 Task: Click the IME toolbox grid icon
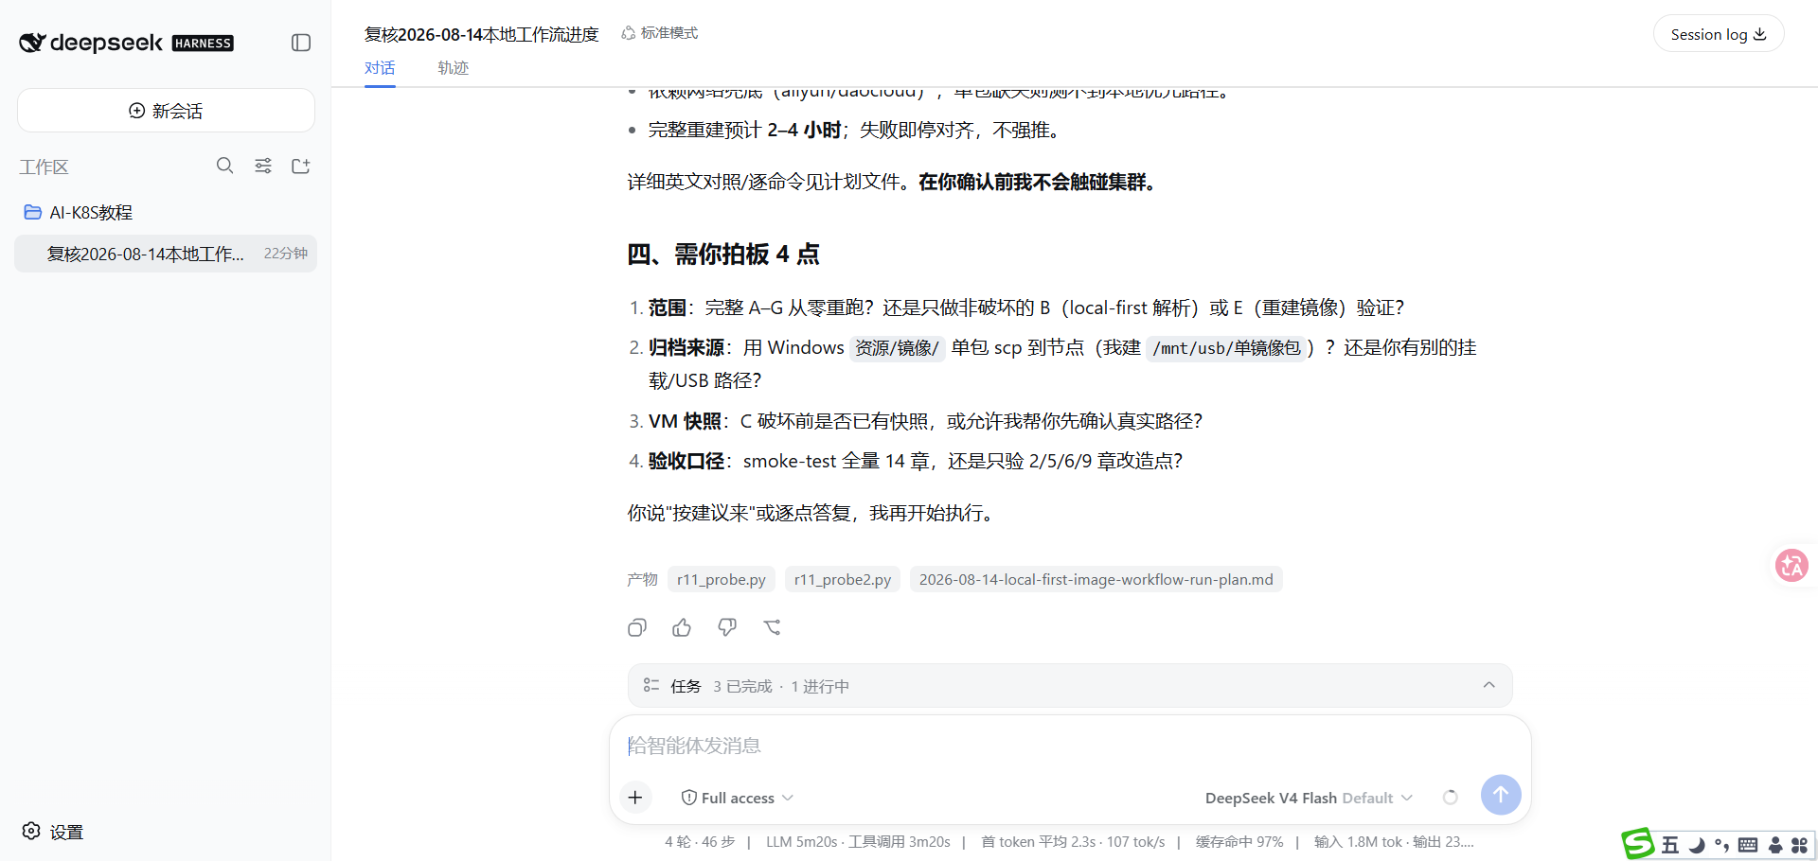(1800, 845)
